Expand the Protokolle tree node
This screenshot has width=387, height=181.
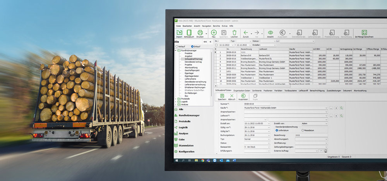click(x=176, y=99)
